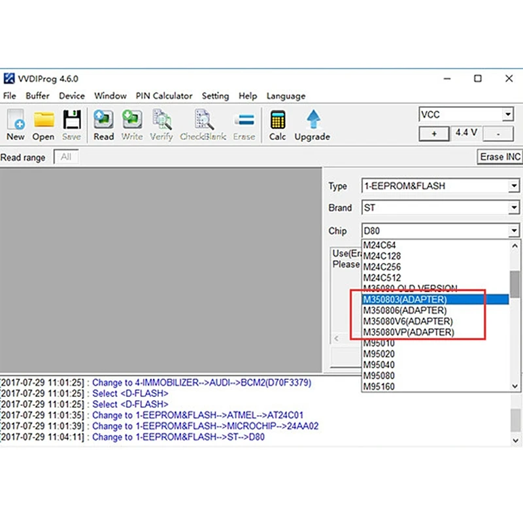The height and width of the screenshot is (523, 523).
Task: Click the New file icon
Action: click(x=16, y=119)
